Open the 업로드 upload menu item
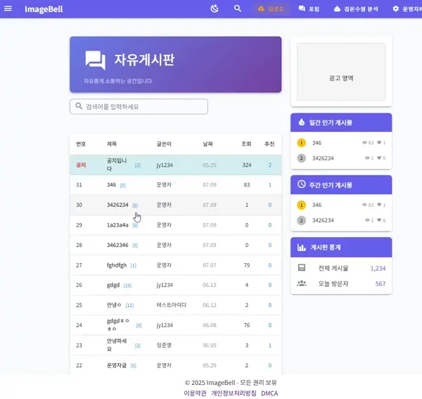Viewport: 422px width, 399px height. [x=271, y=9]
